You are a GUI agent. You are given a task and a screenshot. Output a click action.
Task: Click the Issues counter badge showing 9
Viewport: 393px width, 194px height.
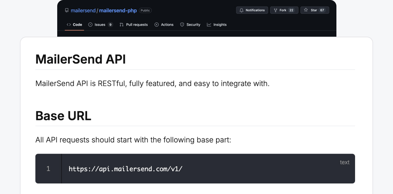click(x=110, y=25)
